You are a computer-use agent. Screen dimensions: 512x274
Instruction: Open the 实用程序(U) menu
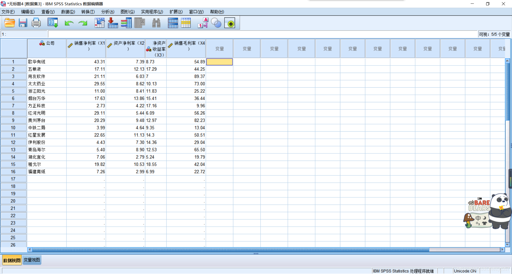pyautogui.click(x=152, y=12)
